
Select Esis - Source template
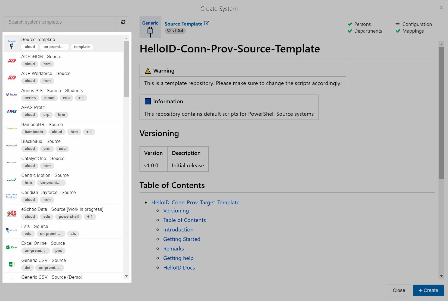tap(64, 230)
